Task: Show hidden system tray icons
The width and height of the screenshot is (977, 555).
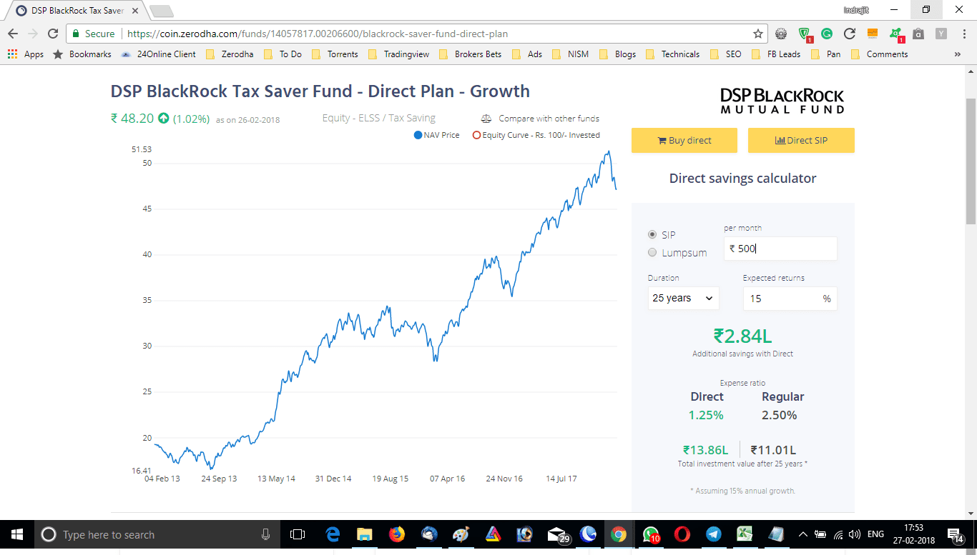Action: (802, 534)
